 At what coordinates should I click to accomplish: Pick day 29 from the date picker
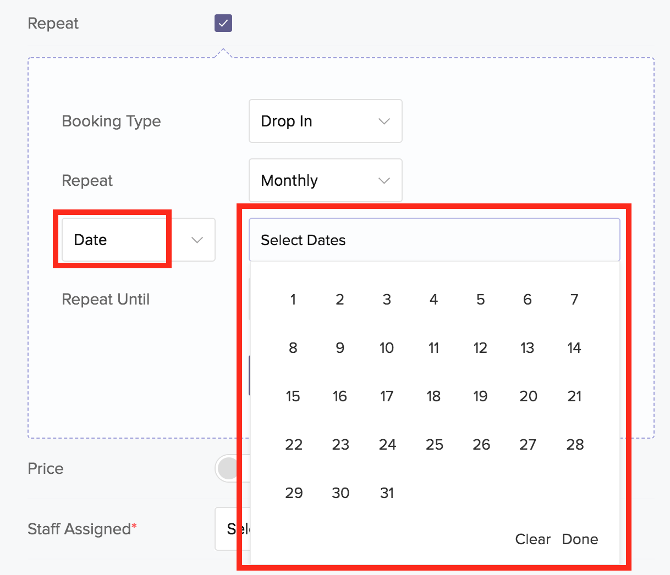[x=294, y=493]
